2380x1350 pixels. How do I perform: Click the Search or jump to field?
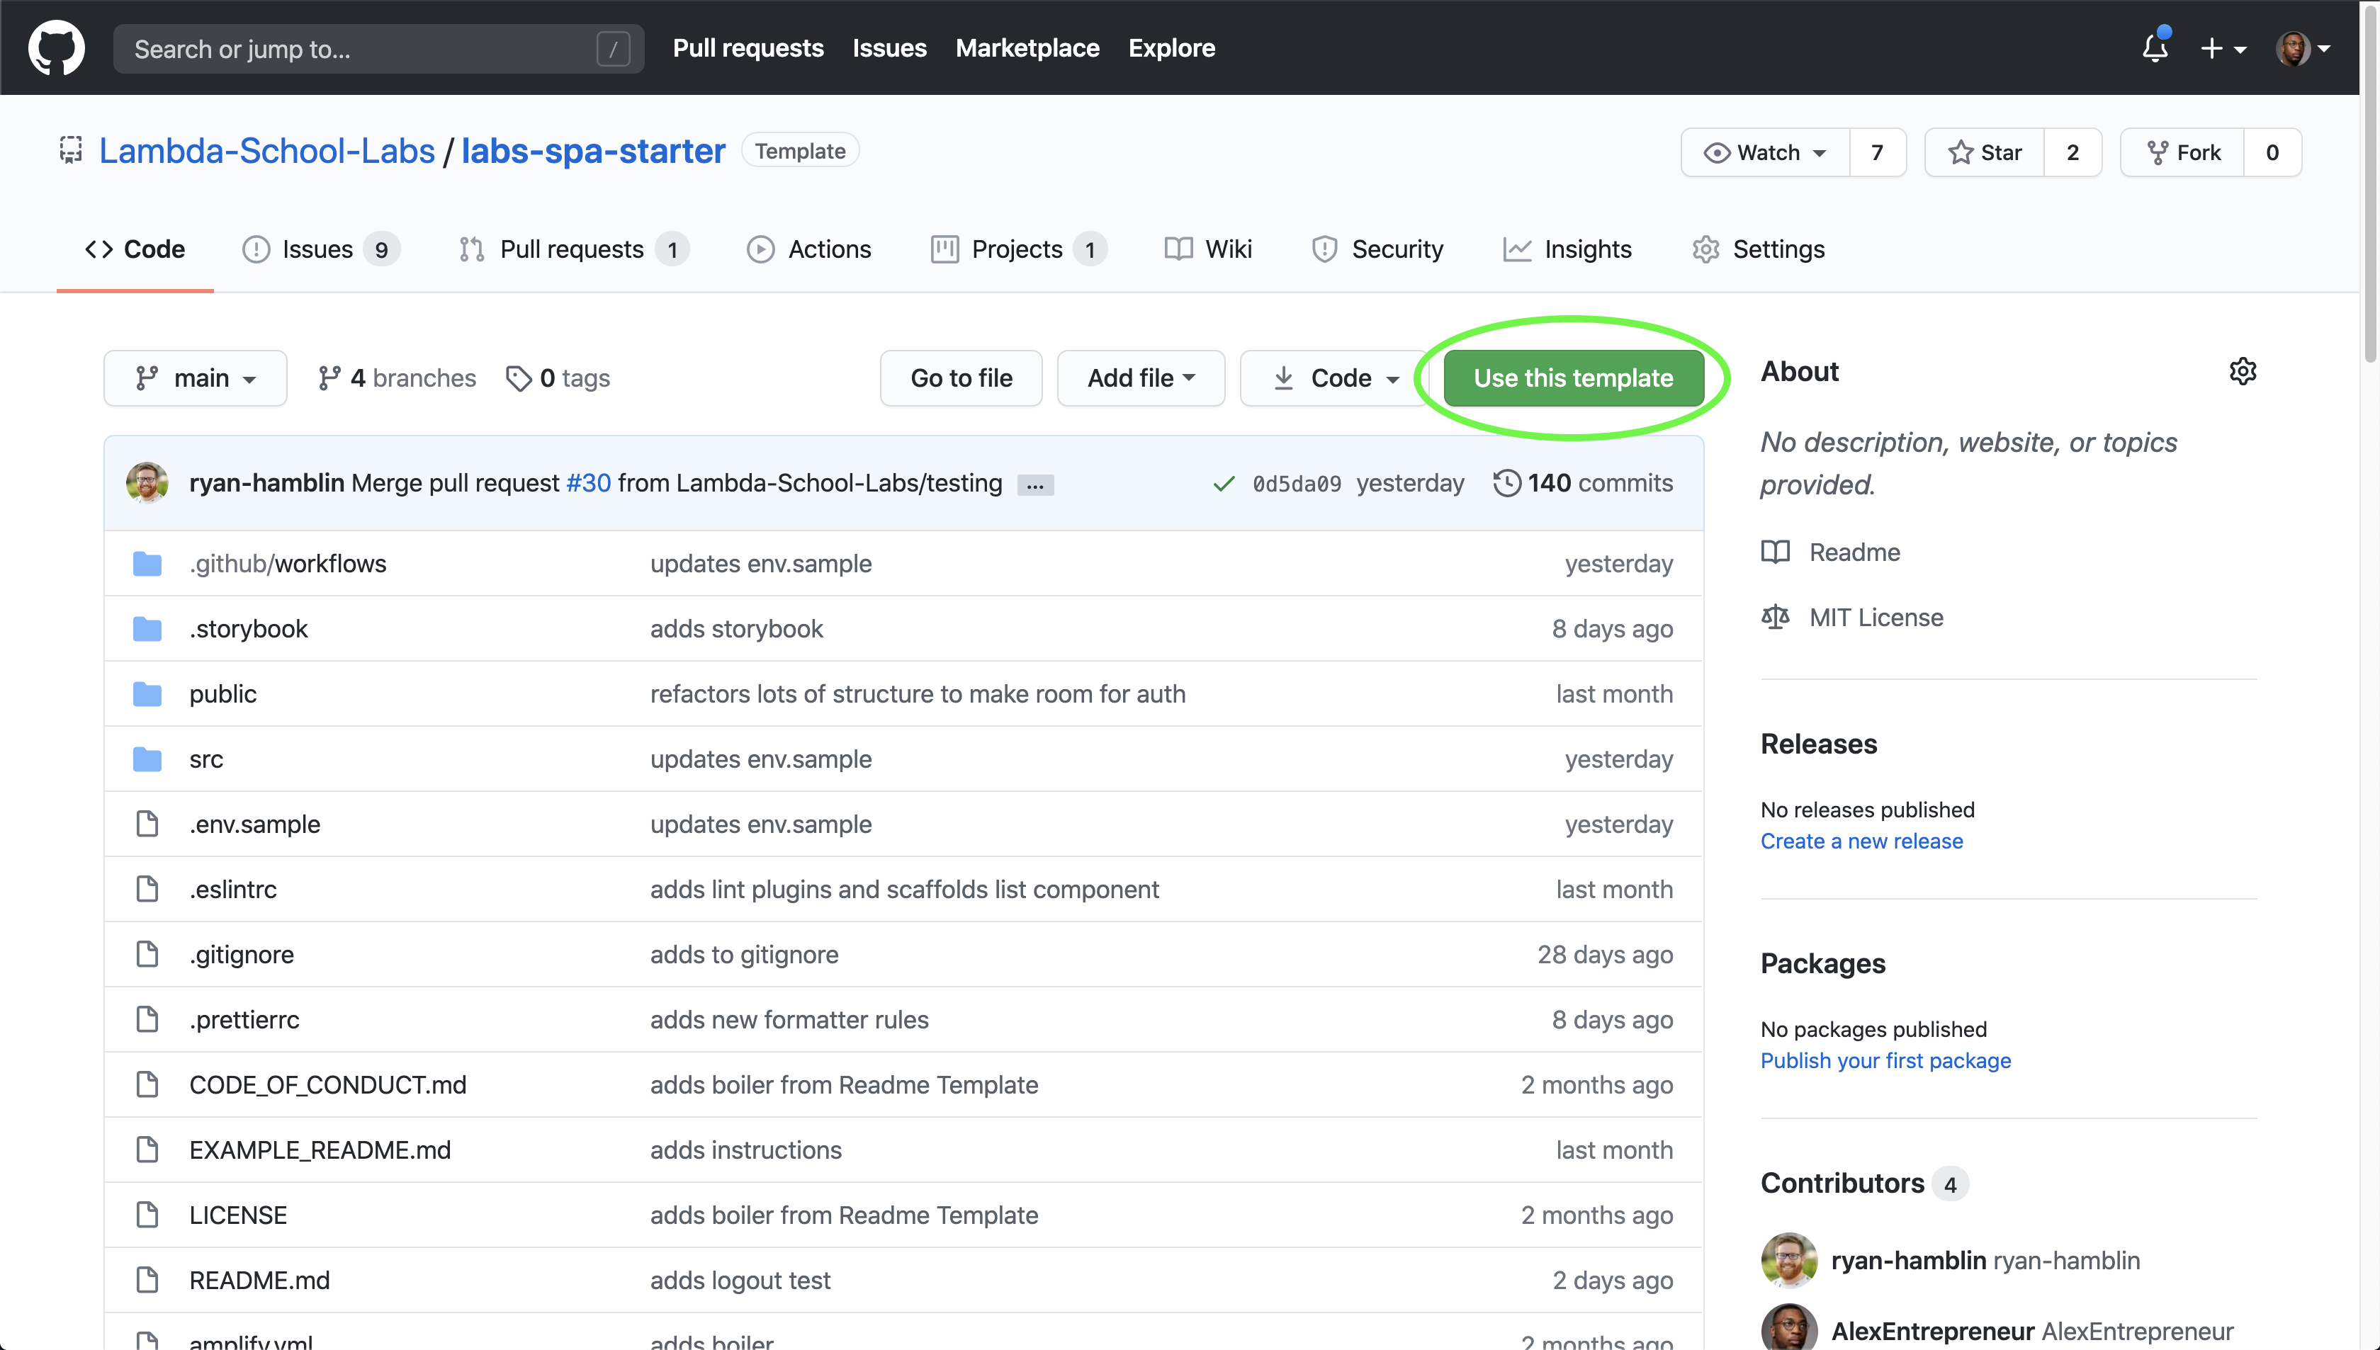[378, 48]
